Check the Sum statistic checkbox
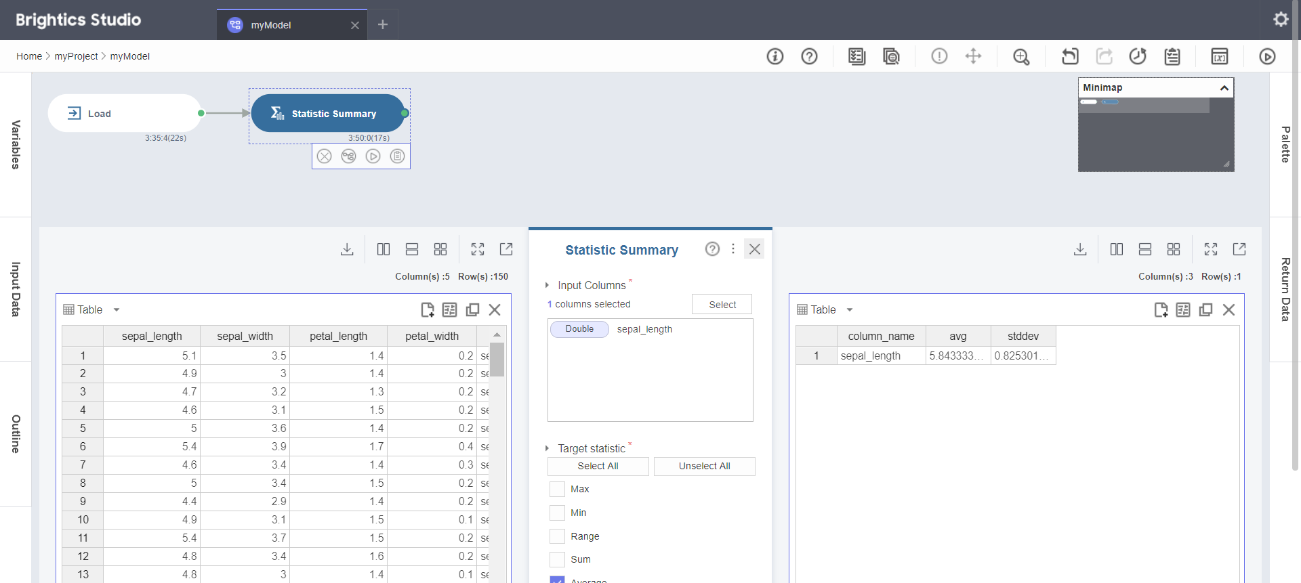This screenshot has width=1301, height=583. pos(557,559)
